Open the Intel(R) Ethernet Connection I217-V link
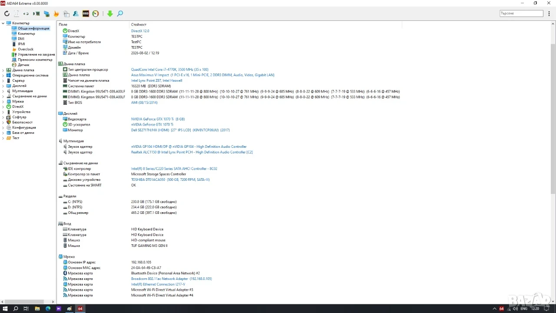556x313 pixels. pos(158,284)
